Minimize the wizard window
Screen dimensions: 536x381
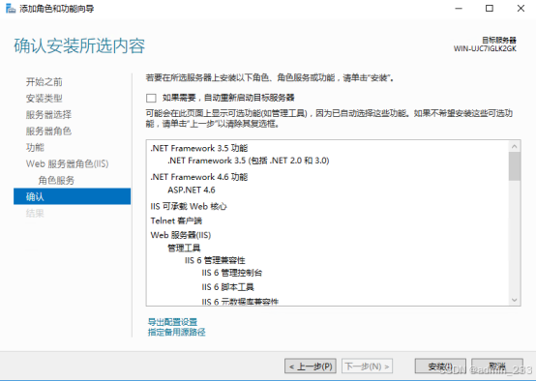tap(459, 8)
